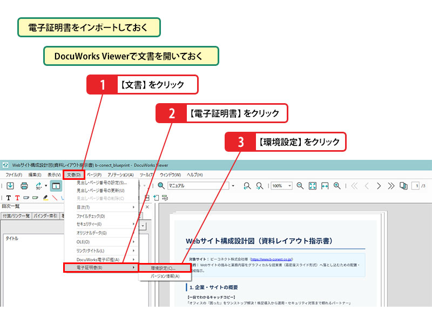This screenshot has width=432, height=324.
Task: Choose オリジナルデータ(G) menu item
Action: tap(102, 233)
